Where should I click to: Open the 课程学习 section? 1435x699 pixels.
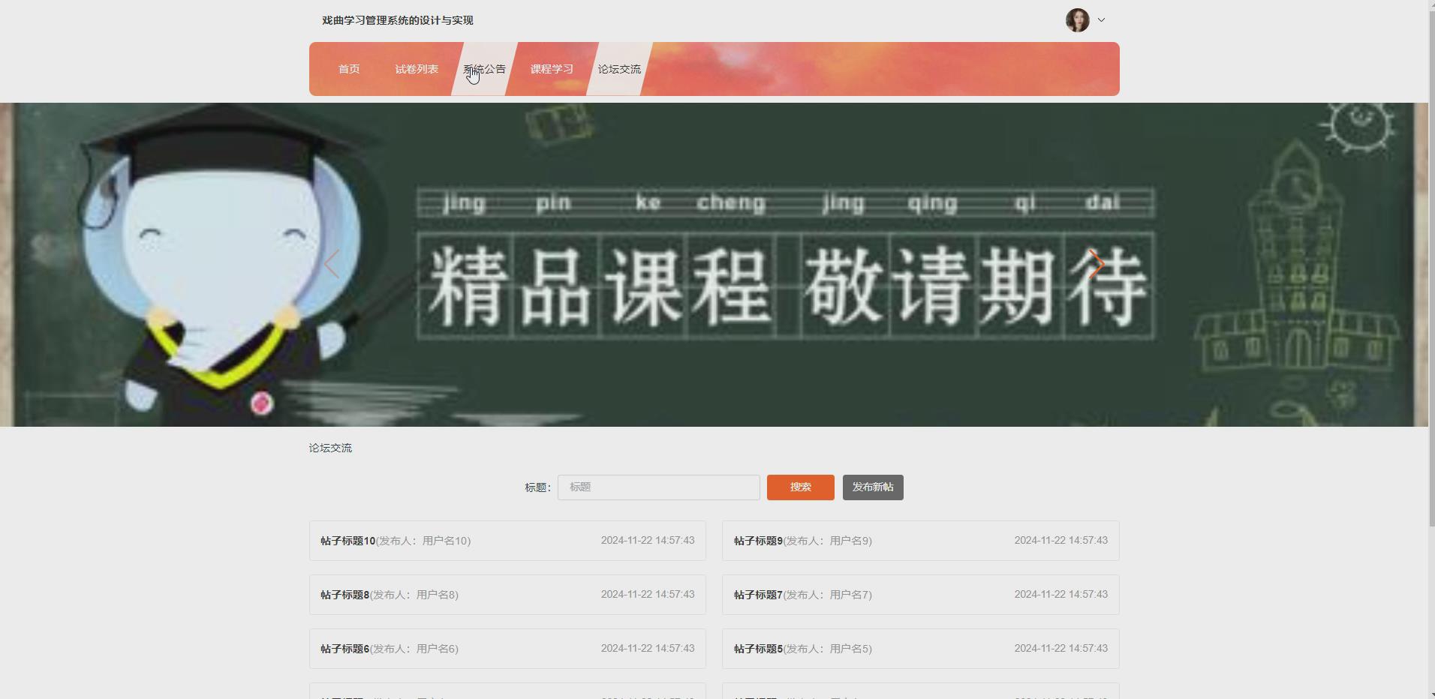point(551,68)
